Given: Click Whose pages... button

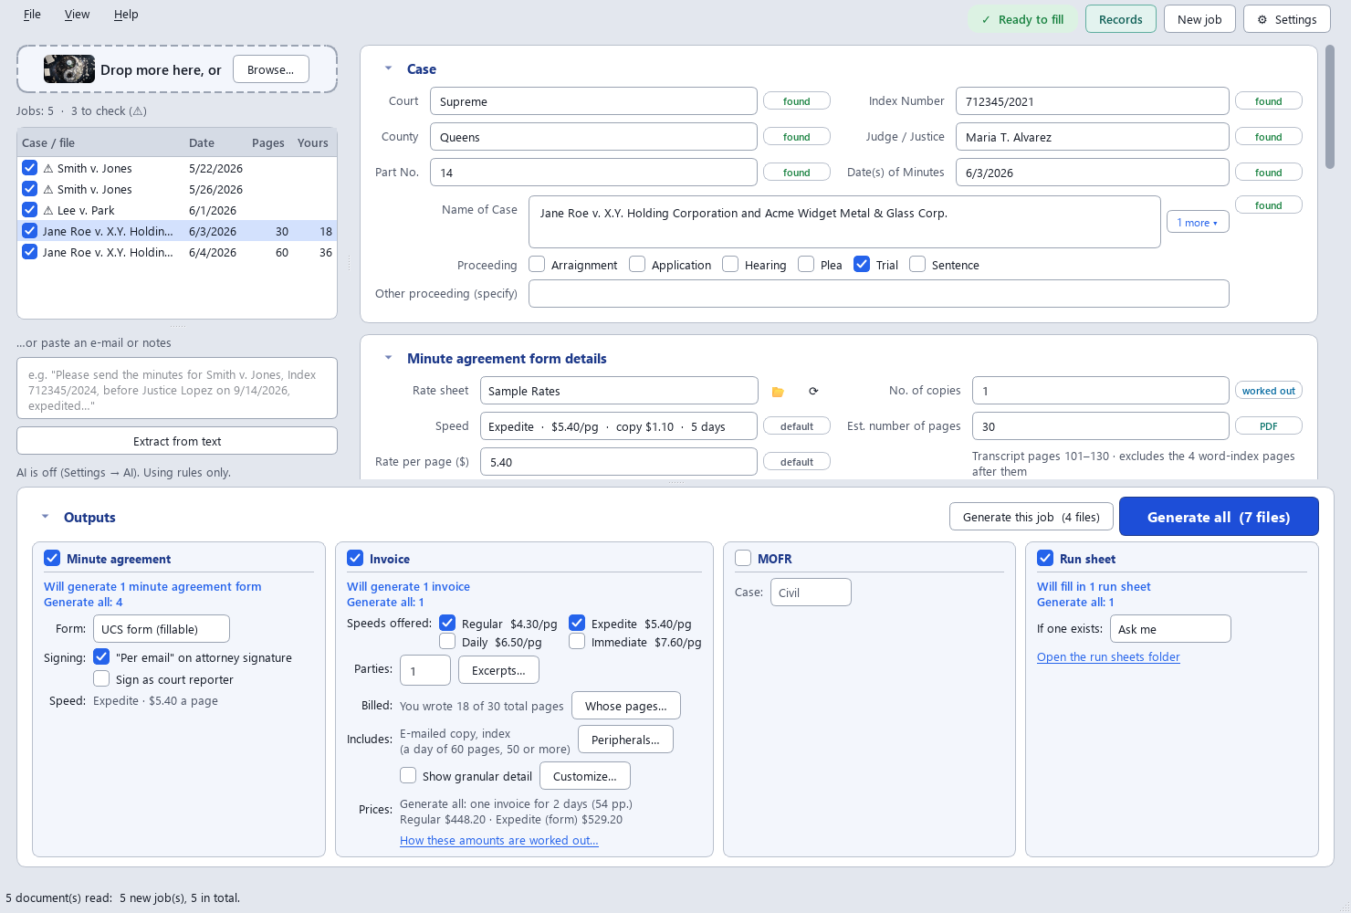Looking at the screenshot, I should [625, 706].
